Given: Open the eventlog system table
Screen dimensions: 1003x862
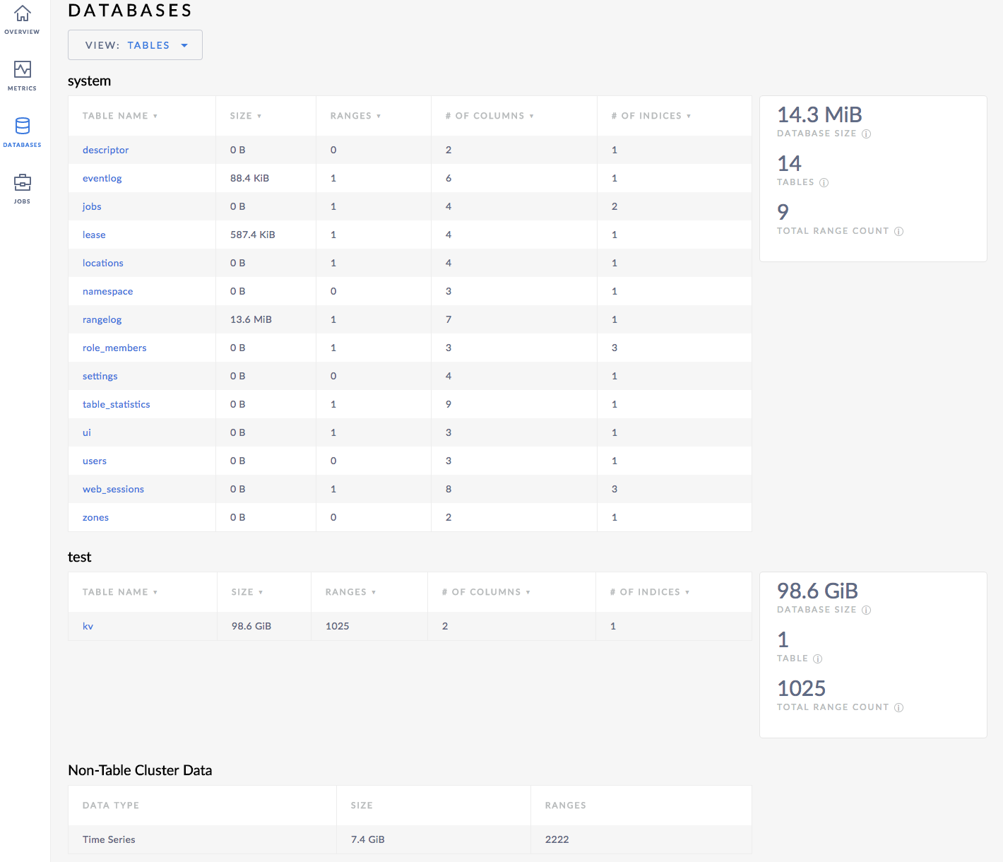Looking at the screenshot, I should coord(102,178).
